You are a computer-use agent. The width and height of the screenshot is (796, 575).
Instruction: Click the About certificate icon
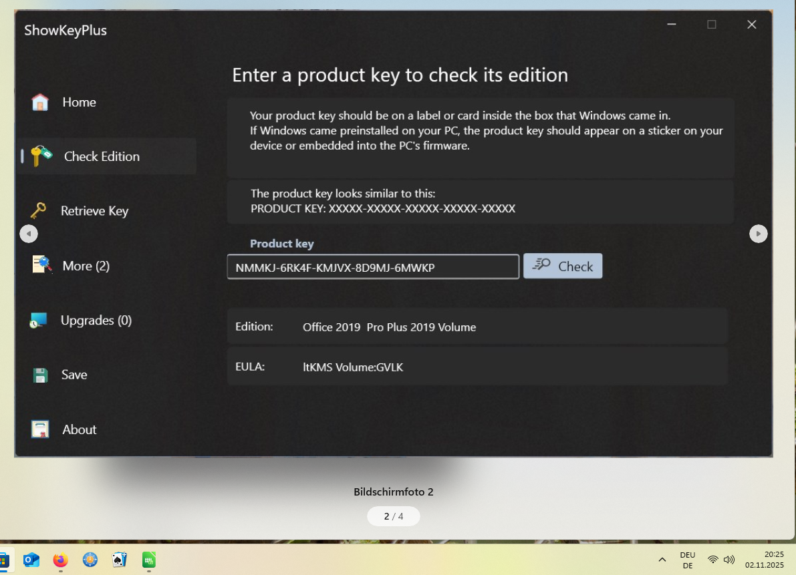coord(40,429)
